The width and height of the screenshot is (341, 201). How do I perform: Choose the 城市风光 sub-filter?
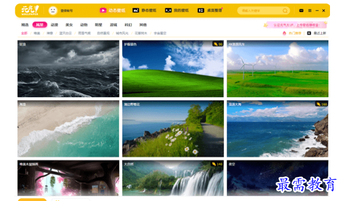click(122, 33)
